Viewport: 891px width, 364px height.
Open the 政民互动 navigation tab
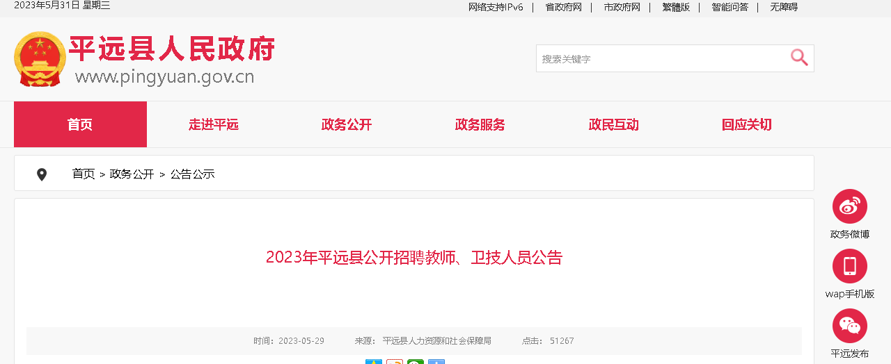click(614, 125)
